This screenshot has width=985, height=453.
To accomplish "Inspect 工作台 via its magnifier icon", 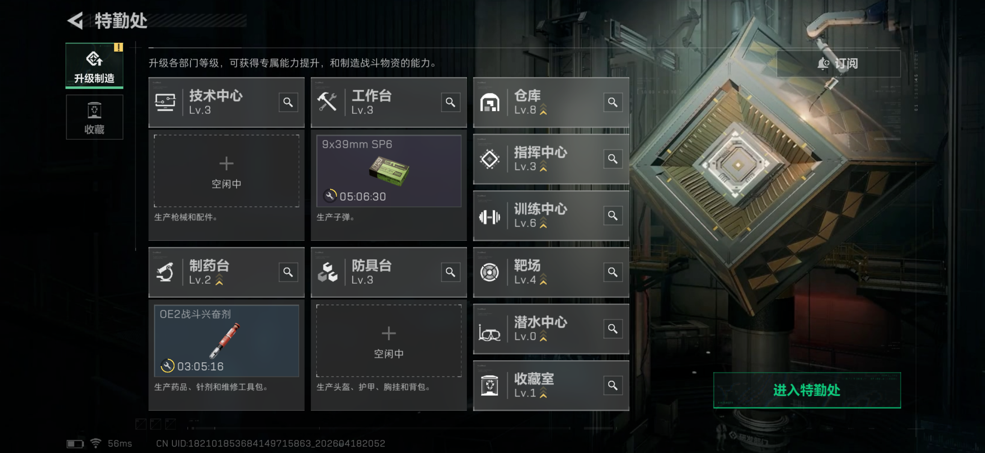I will pos(450,102).
